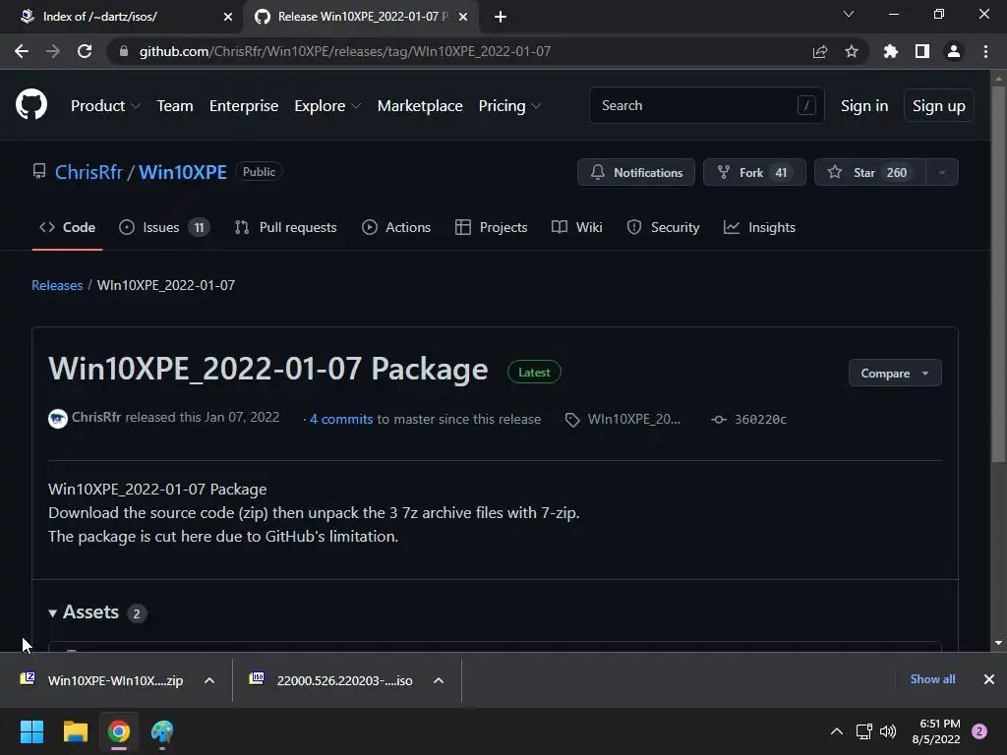Click the forward navigation arrow
This screenshot has width=1007, height=755.
point(53,51)
